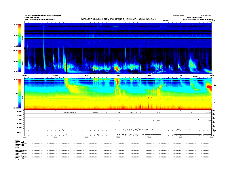Click the 16:00 time label below RAD1 spectrogram
Screen dimensions: 228x176
click(149, 76)
